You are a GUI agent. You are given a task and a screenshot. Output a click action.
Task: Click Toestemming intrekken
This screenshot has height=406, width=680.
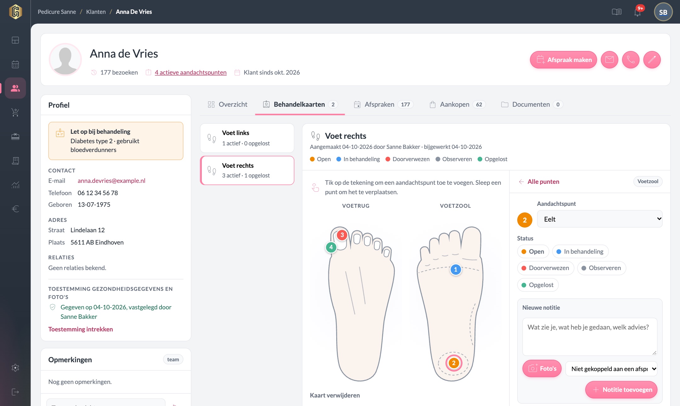pos(80,329)
